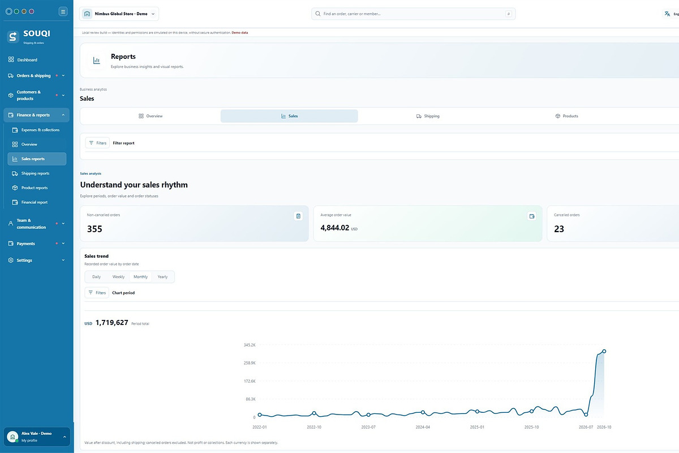Click the 2022-10 data point on sales chart
The width and height of the screenshot is (679, 453).
[314, 413]
